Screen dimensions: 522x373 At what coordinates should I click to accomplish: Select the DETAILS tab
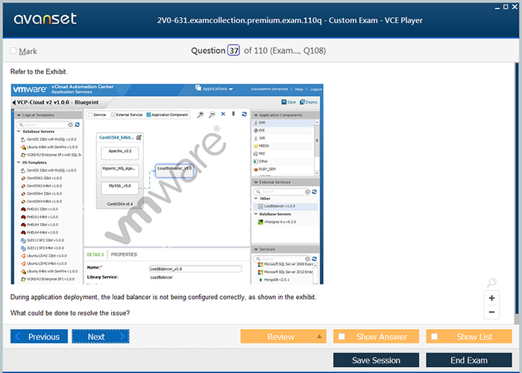95,254
